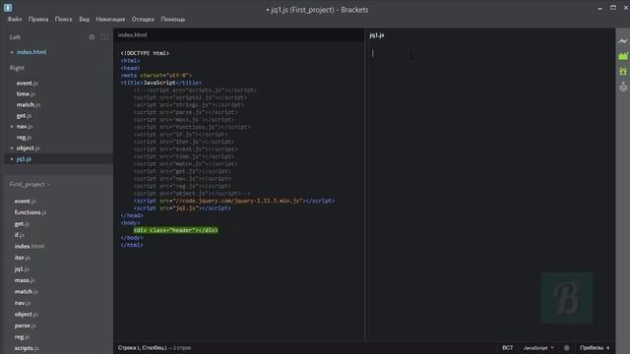630x354 pixels.
Task: Open index.html in First_project file tree
Action: tap(30, 246)
